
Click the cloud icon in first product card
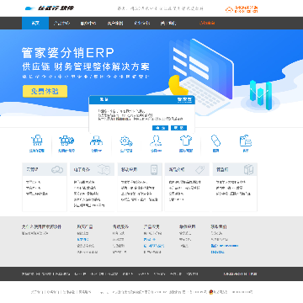pyautogui.click(x=57, y=169)
